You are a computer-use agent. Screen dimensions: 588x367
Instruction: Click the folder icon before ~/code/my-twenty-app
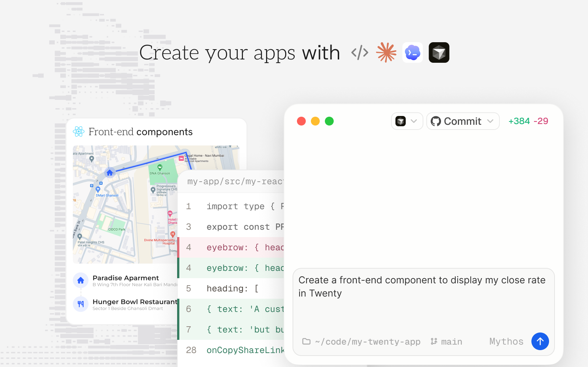(x=306, y=341)
